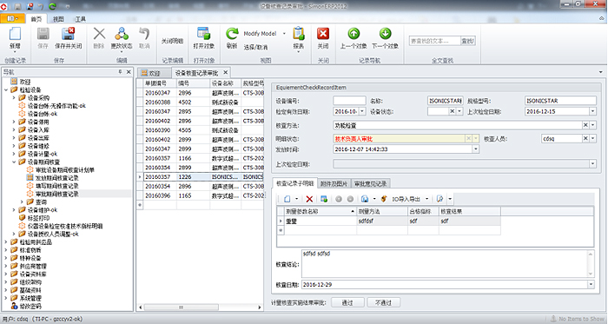Viewport: 608px width, 324px height.
Task: Click the 选择/取消 ribbon button
Action: point(255,47)
